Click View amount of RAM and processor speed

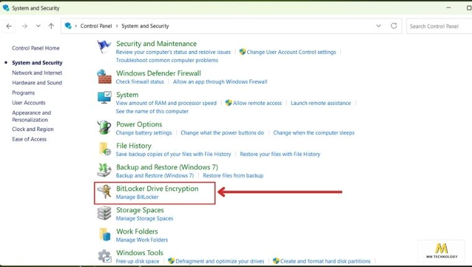[x=166, y=103]
